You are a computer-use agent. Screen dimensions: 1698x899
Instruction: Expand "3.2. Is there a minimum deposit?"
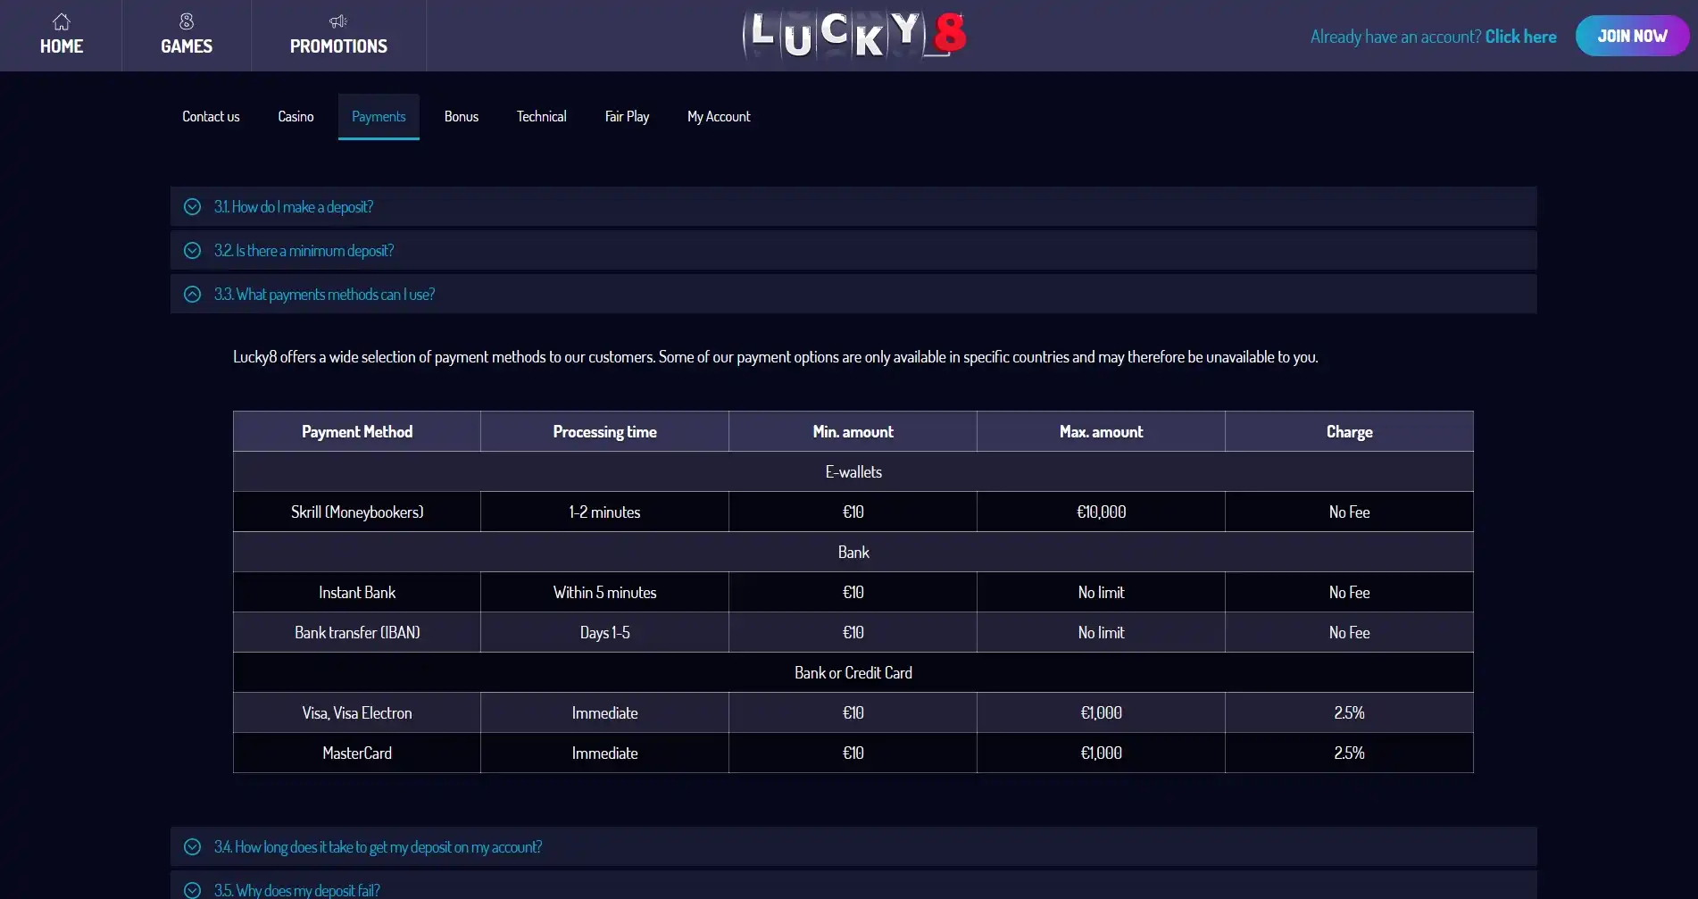click(304, 251)
